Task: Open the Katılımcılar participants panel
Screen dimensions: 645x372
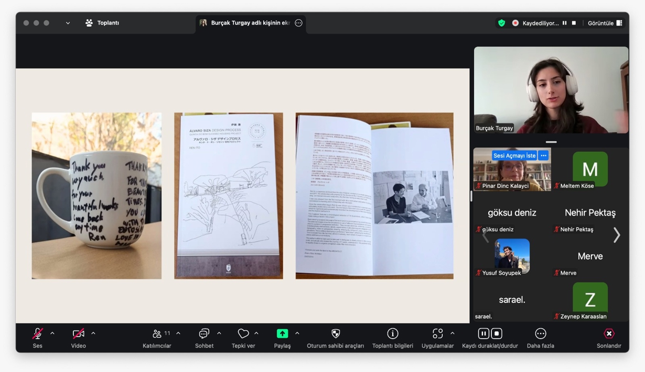Action: coord(157,334)
